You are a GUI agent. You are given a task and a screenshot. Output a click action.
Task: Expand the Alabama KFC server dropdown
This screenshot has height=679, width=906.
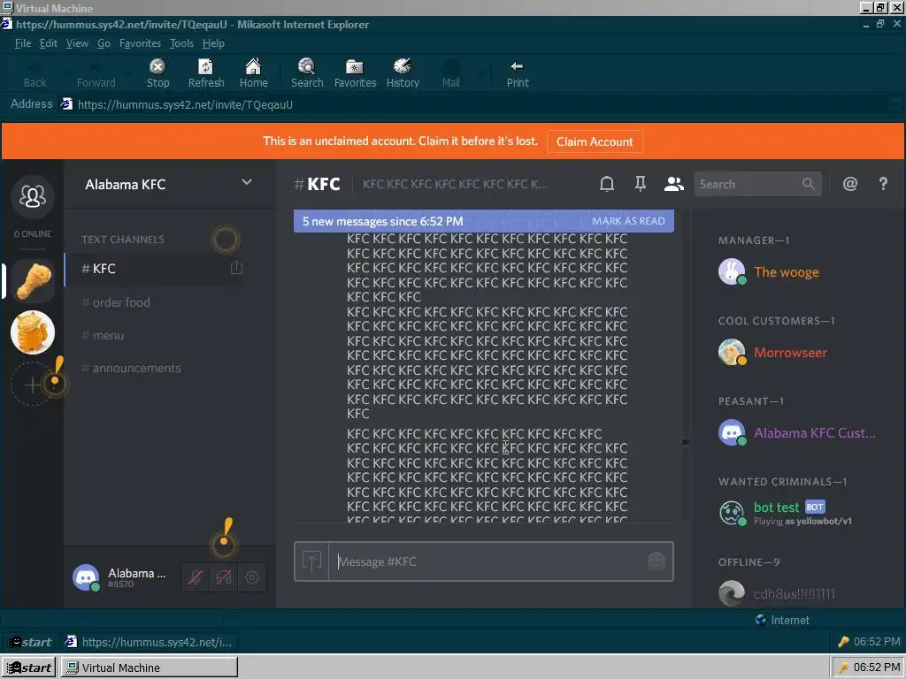pos(247,182)
